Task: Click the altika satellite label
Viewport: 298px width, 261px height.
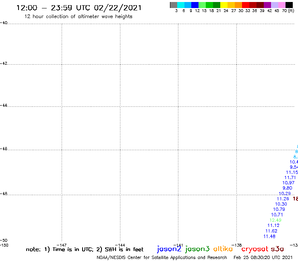Action: (223, 249)
